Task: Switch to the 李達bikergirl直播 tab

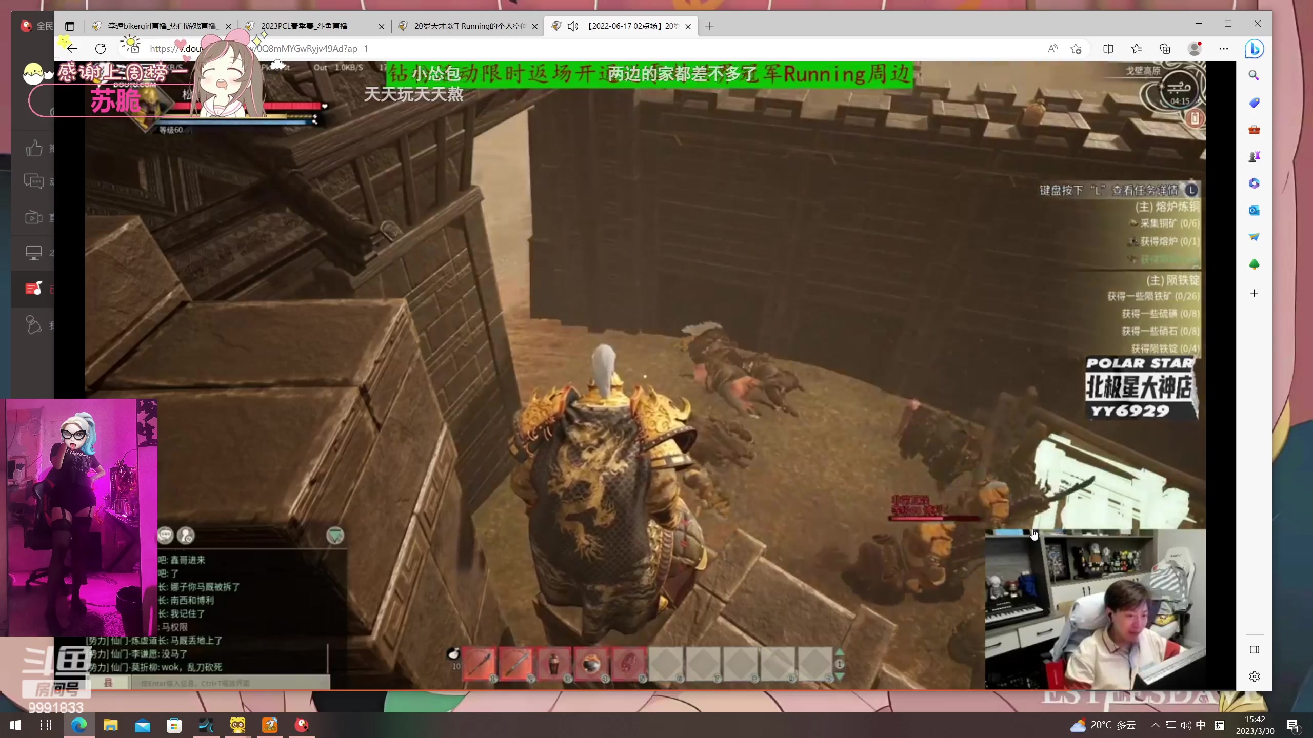Action: click(x=162, y=26)
